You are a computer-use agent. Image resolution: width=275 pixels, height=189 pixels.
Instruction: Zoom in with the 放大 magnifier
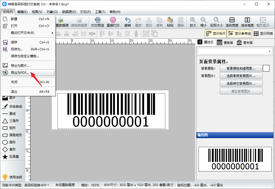[x=193, y=22]
